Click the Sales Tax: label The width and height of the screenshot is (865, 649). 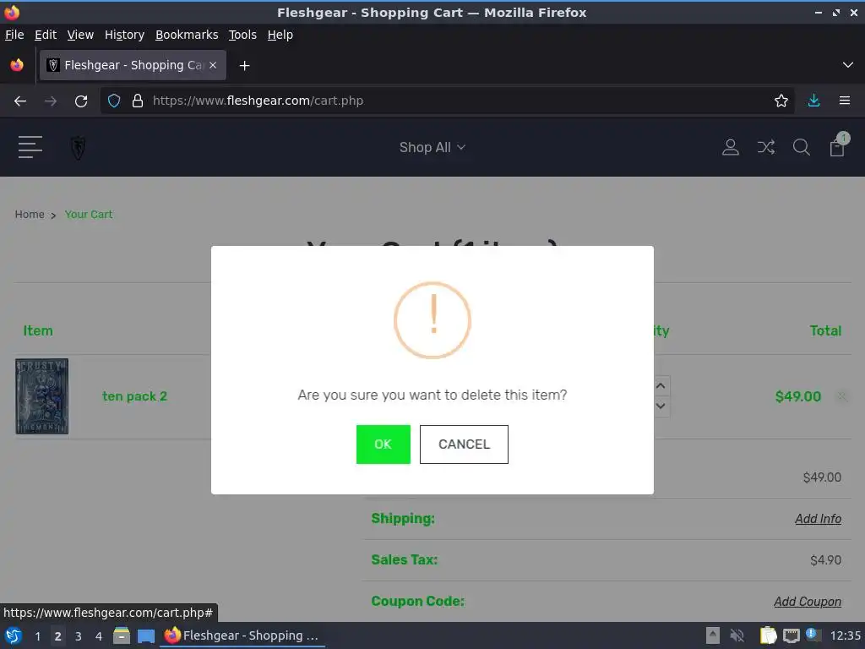click(x=405, y=560)
